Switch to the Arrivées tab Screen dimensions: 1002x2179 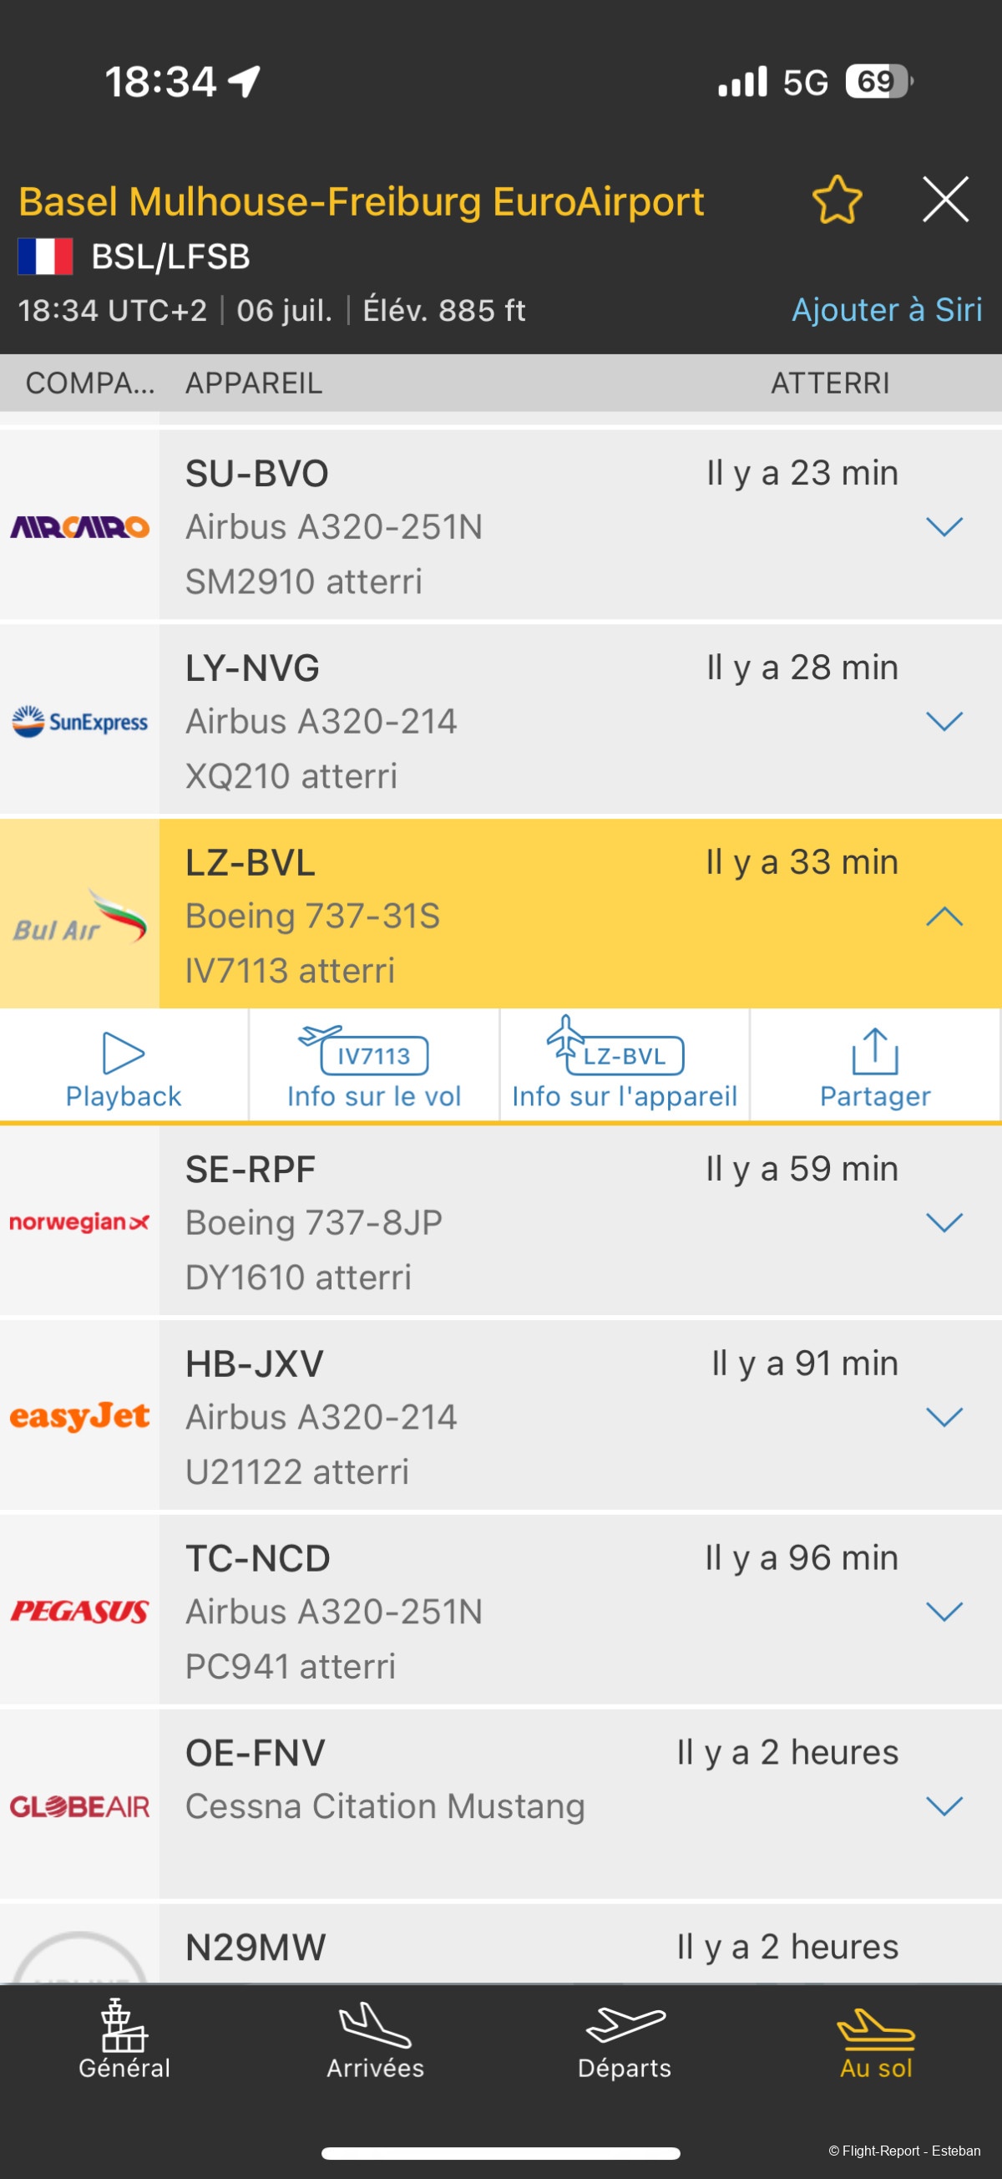pos(375,2042)
